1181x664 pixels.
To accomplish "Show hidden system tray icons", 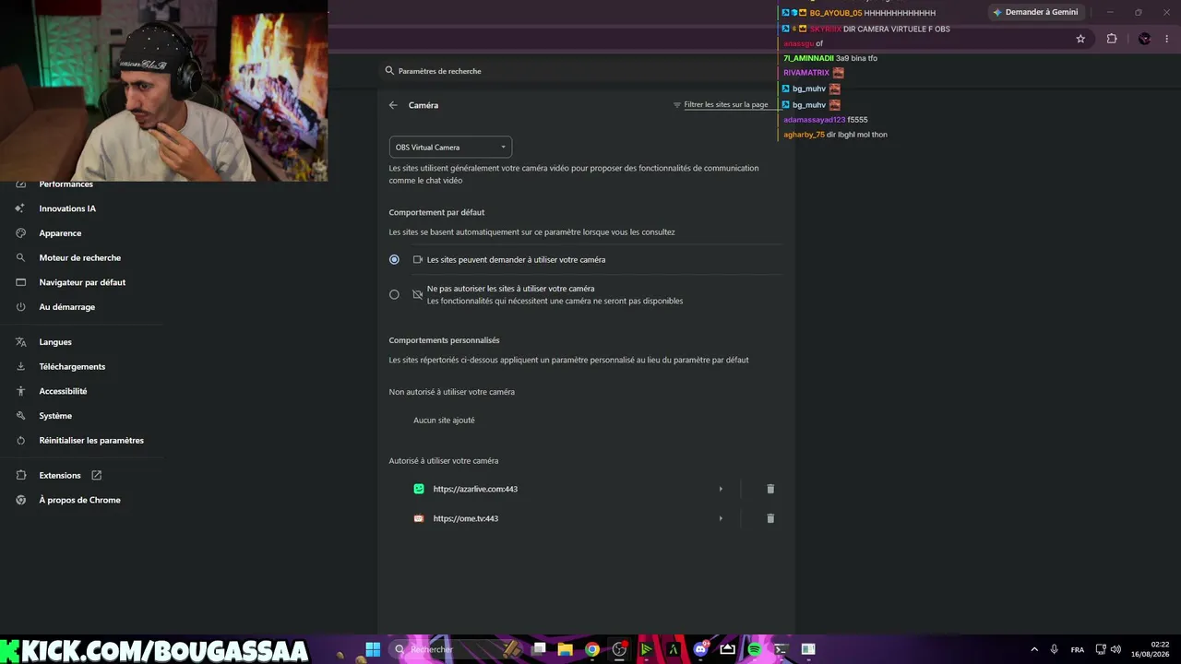I will pos(1033,649).
